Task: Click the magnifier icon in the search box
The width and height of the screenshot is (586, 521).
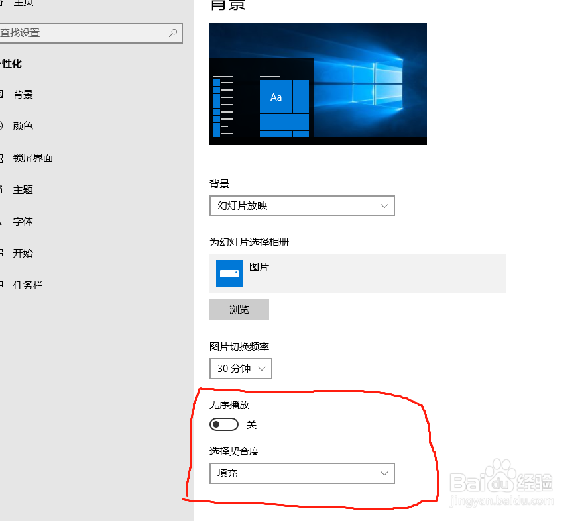Action: [x=173, y=33]
